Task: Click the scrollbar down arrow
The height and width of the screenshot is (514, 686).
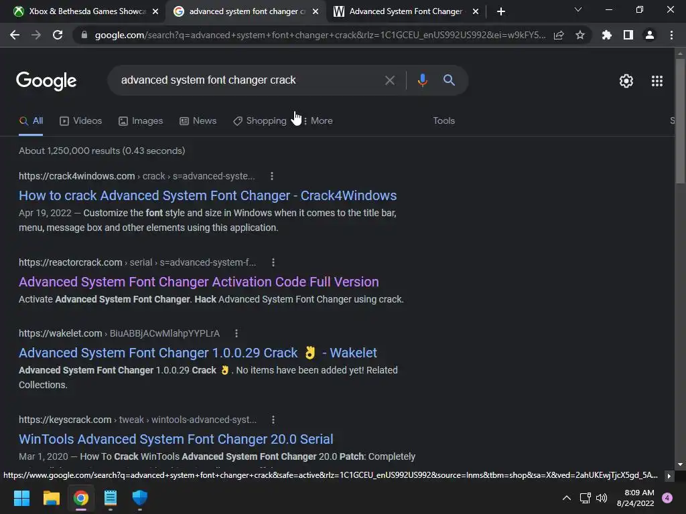Action: [x=680, y=464]
